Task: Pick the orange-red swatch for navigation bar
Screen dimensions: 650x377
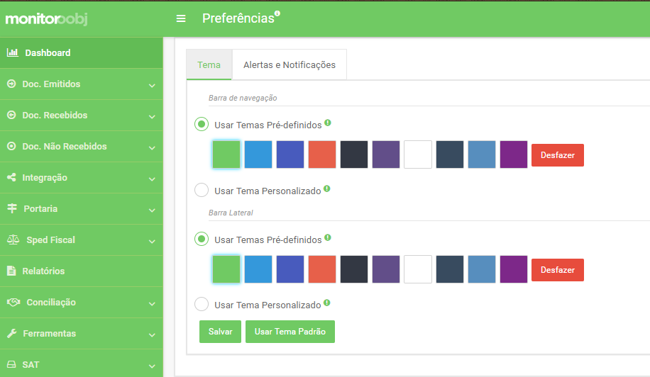Action: pyautogui.click(x=322, y=154)
